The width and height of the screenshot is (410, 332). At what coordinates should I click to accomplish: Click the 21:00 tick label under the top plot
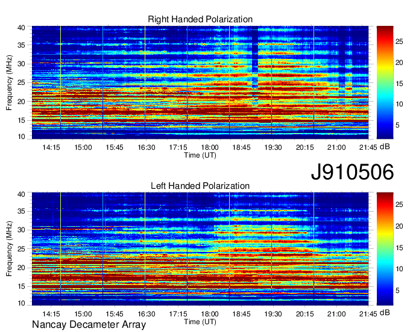[x=336, y=147]
